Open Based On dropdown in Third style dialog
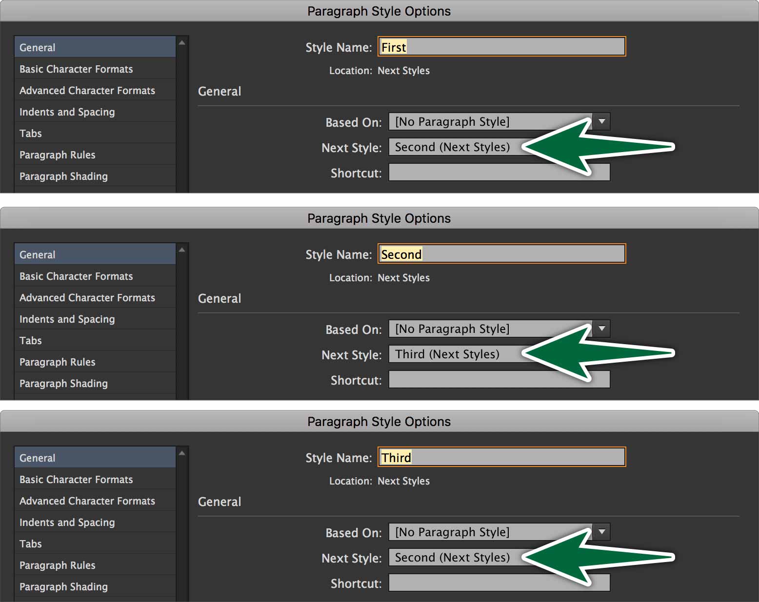 click(499, 532)
